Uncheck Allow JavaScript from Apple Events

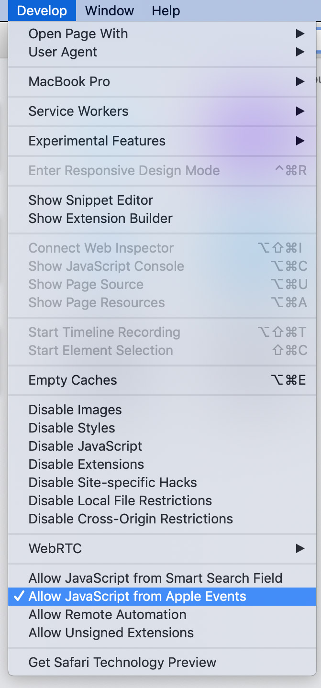(x=137, y=596)
